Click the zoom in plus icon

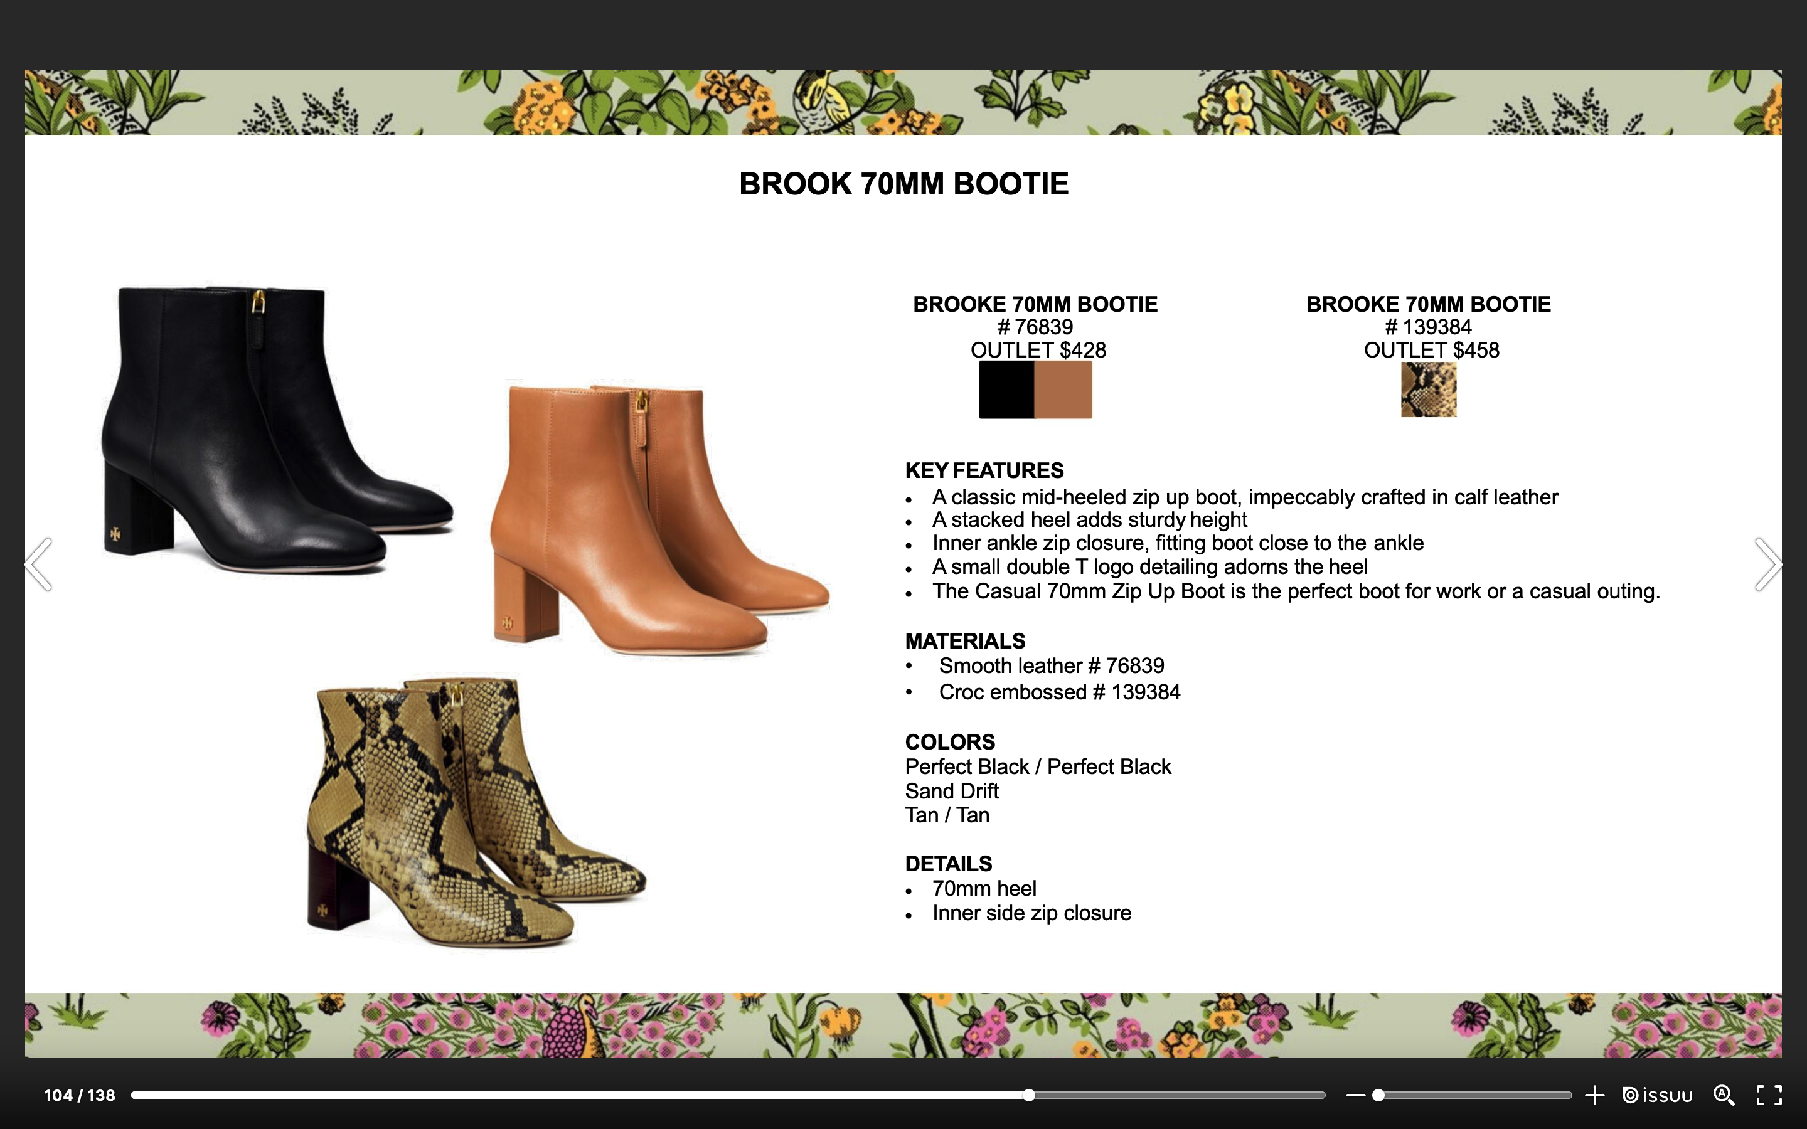[1594, 1095]
